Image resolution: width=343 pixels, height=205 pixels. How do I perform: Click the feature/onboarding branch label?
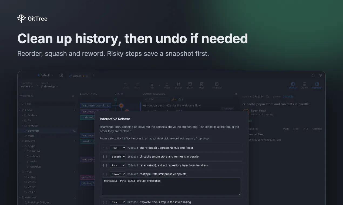(95, 105)
